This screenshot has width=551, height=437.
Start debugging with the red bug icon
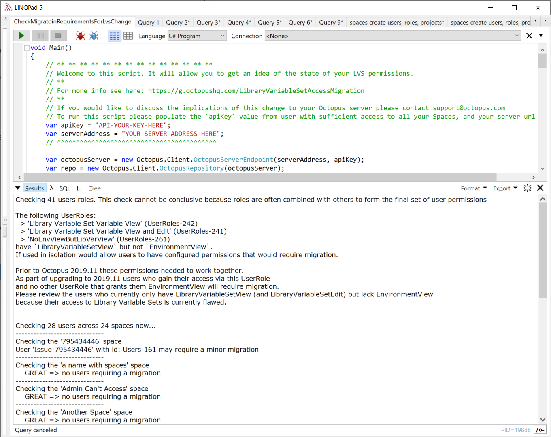point(80,36)
